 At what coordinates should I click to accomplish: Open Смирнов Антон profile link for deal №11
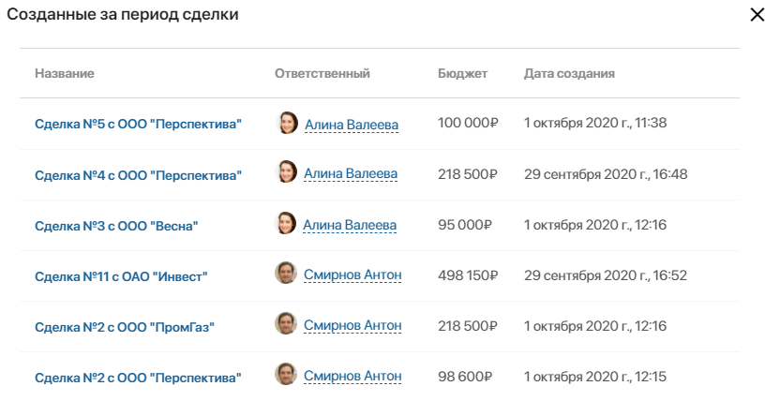352,275
